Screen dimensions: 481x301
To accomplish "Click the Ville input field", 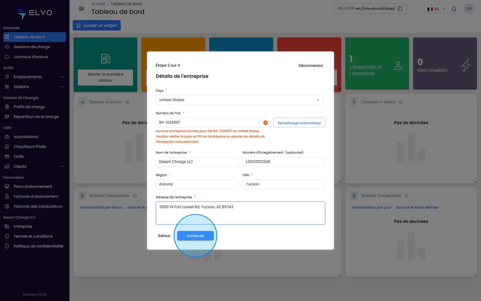I will click(284, 184).
